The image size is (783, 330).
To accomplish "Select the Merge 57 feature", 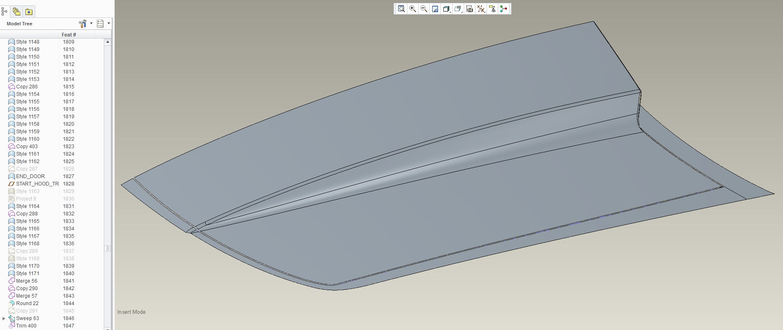I will [27, 296].
